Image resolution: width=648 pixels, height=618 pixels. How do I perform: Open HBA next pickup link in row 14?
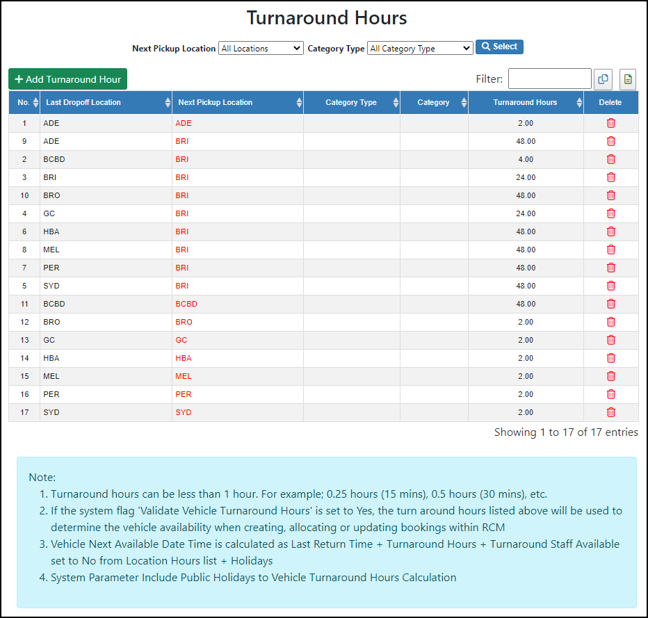184,358
